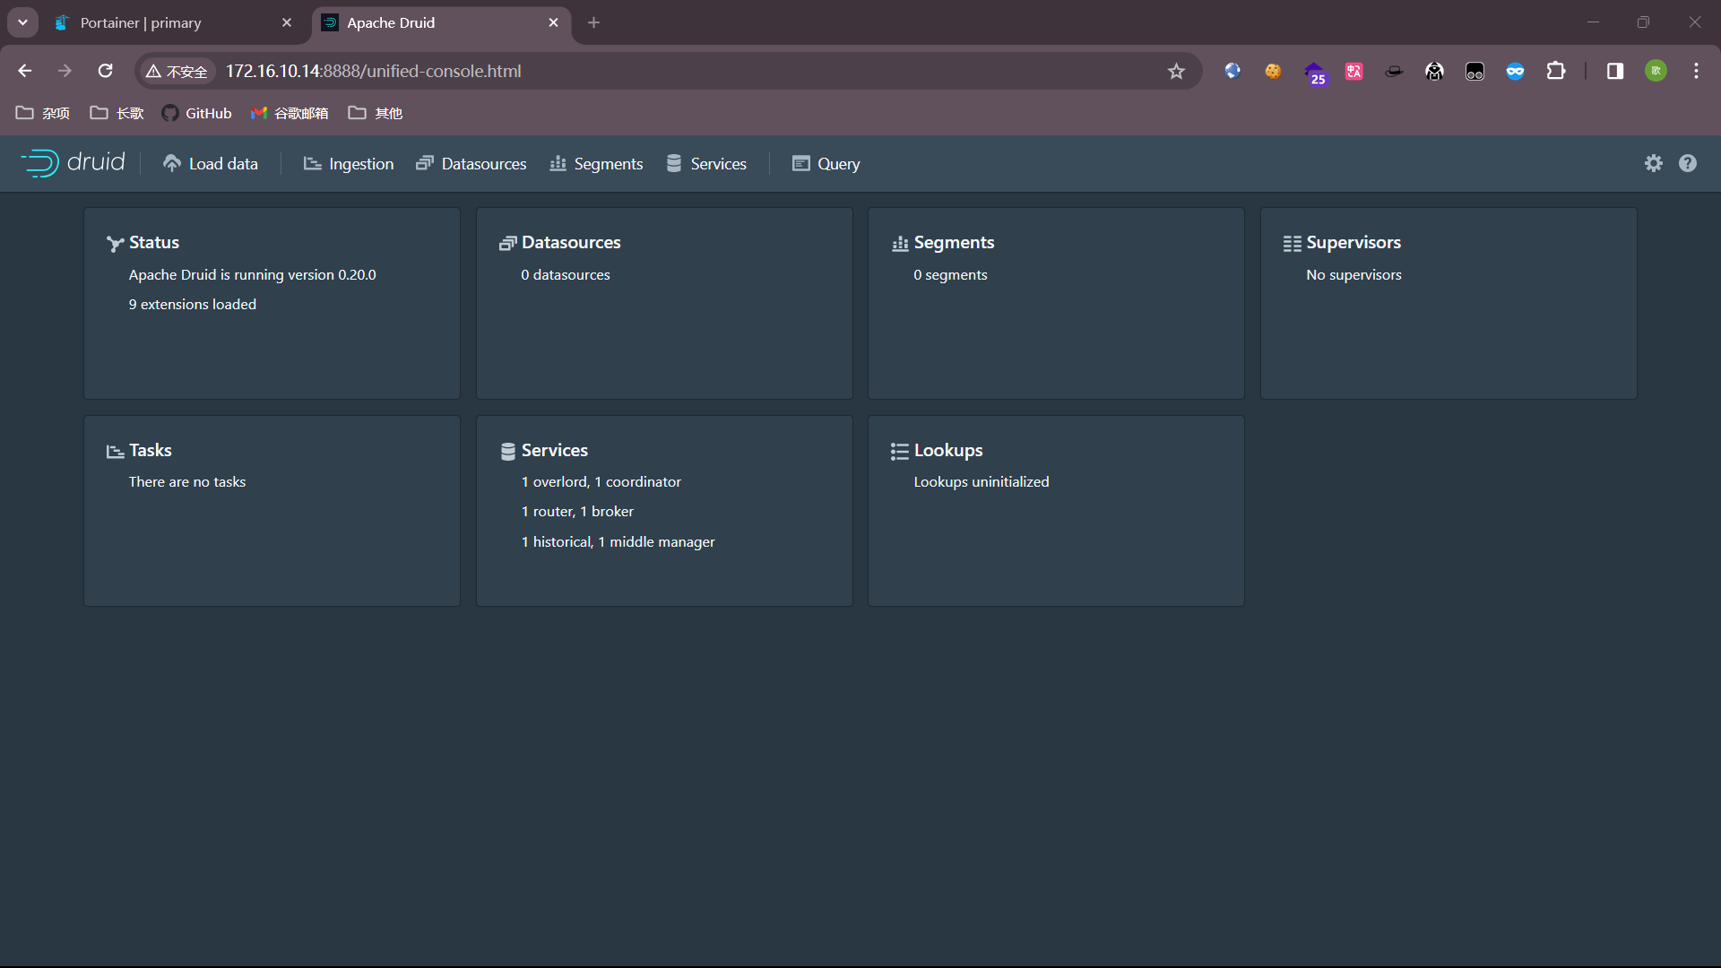Viewport: 1721px width, 968px height.
Task: Click the not-secure site warning badge
Action: click(177, 71)
